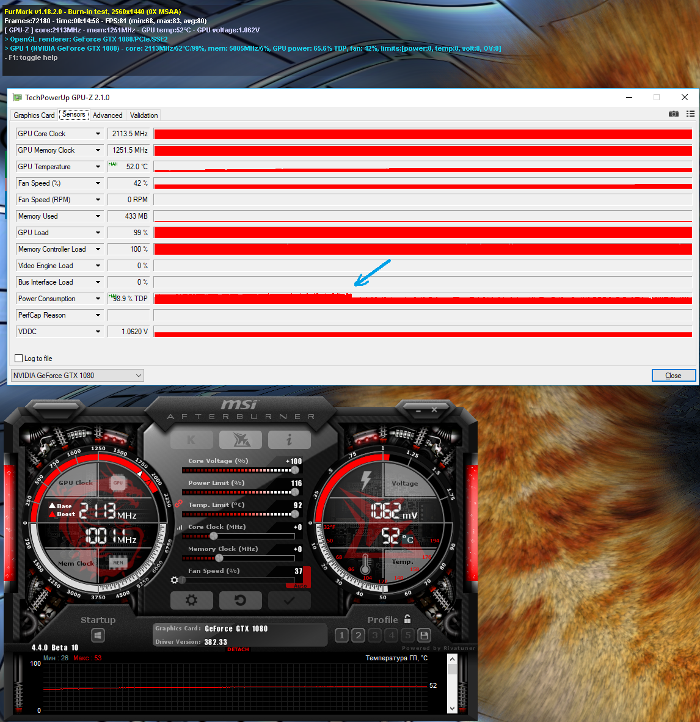Screen dimensions: 700x722
Task: Switch to Advanced tab
Action: pyautogui.click(x=108, y=115)
